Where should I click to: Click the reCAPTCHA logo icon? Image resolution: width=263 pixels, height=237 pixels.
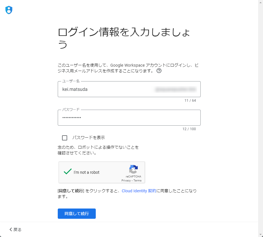coord(134,169)
